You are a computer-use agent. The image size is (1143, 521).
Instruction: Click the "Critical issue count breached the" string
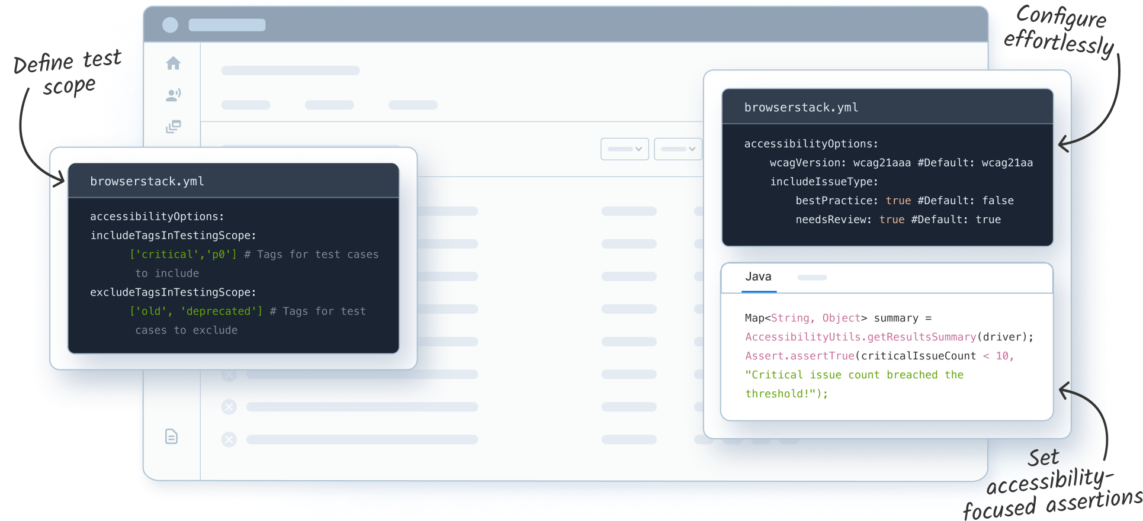(x=854, y=375)
